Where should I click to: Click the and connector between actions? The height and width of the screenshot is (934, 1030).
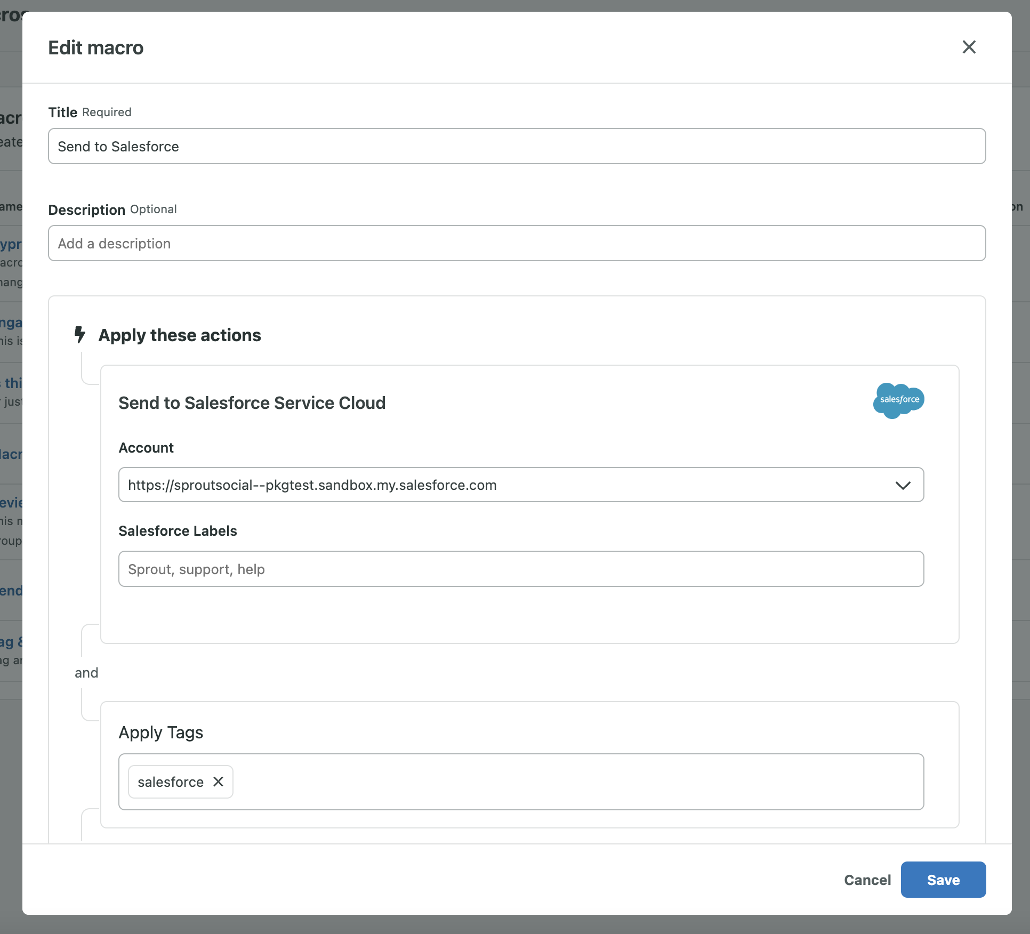(x=87, y=673)
